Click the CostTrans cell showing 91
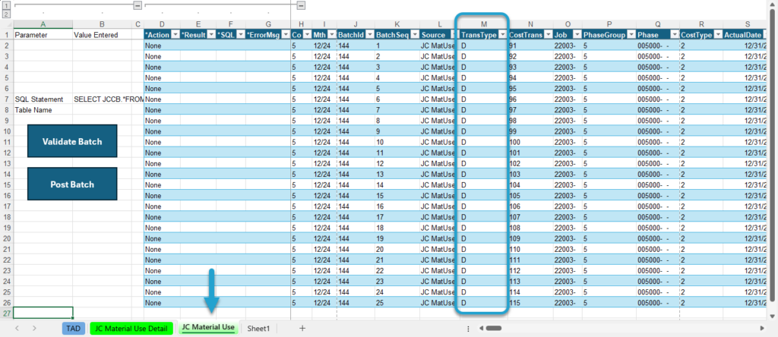The width and height of the screenshot is (778, 337). (x=530, y=46)
